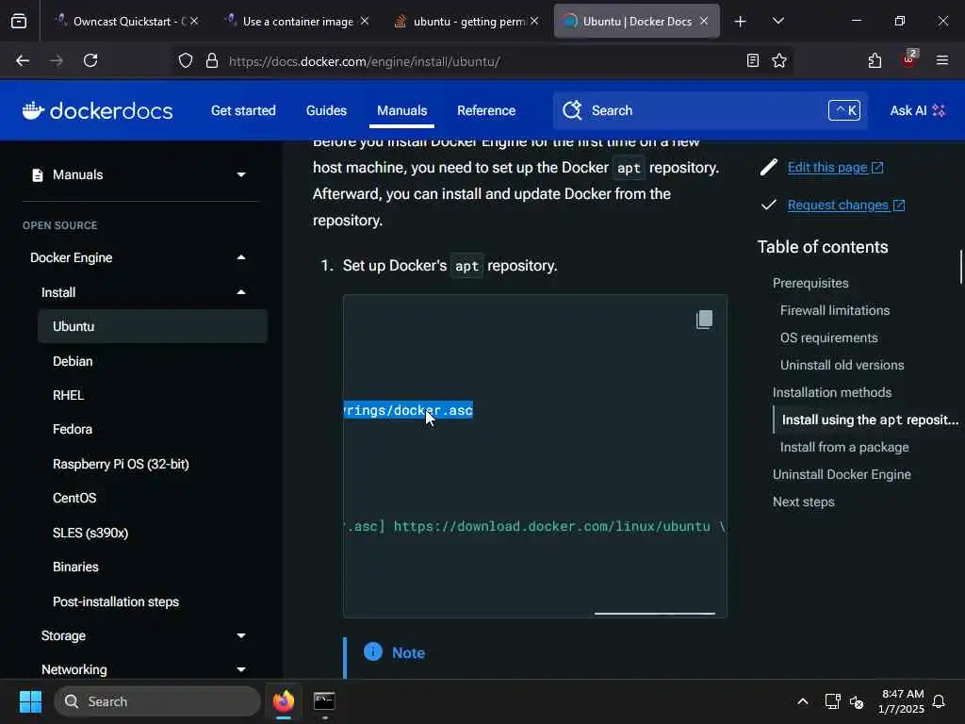Open Fedora install page in sidebar

coord(72,429)
